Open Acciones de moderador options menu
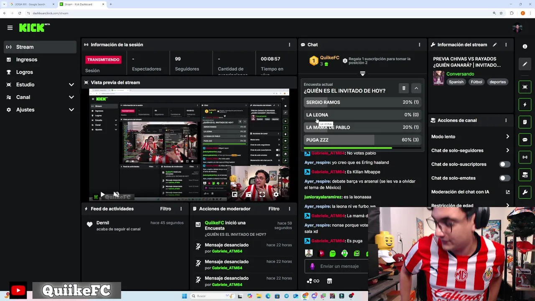 tap(289, 209)
